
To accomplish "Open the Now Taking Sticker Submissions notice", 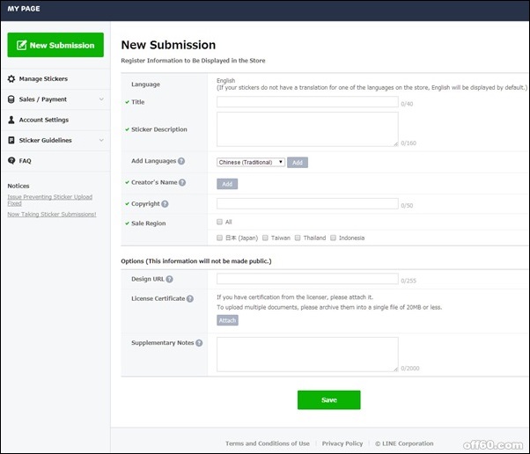I will (51, 215).
